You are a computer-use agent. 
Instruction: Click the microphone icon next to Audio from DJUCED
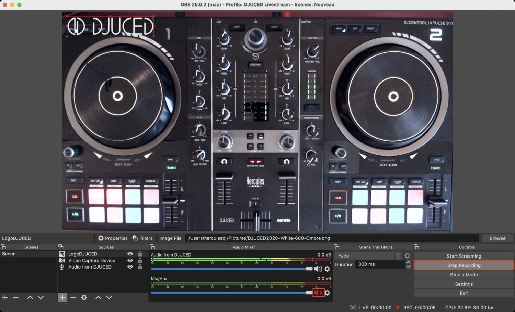62,267
